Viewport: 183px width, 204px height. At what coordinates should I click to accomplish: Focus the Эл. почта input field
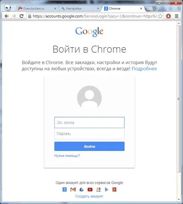89,123
